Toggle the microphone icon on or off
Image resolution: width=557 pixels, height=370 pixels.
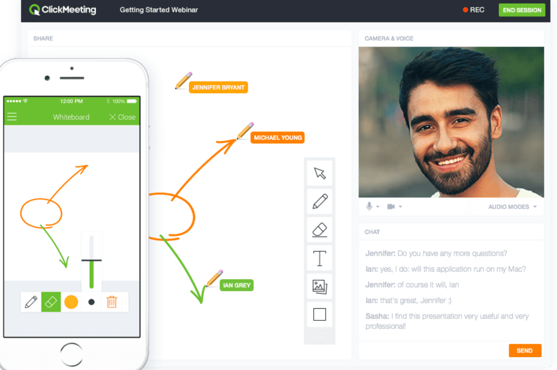(x=369, y=206)
